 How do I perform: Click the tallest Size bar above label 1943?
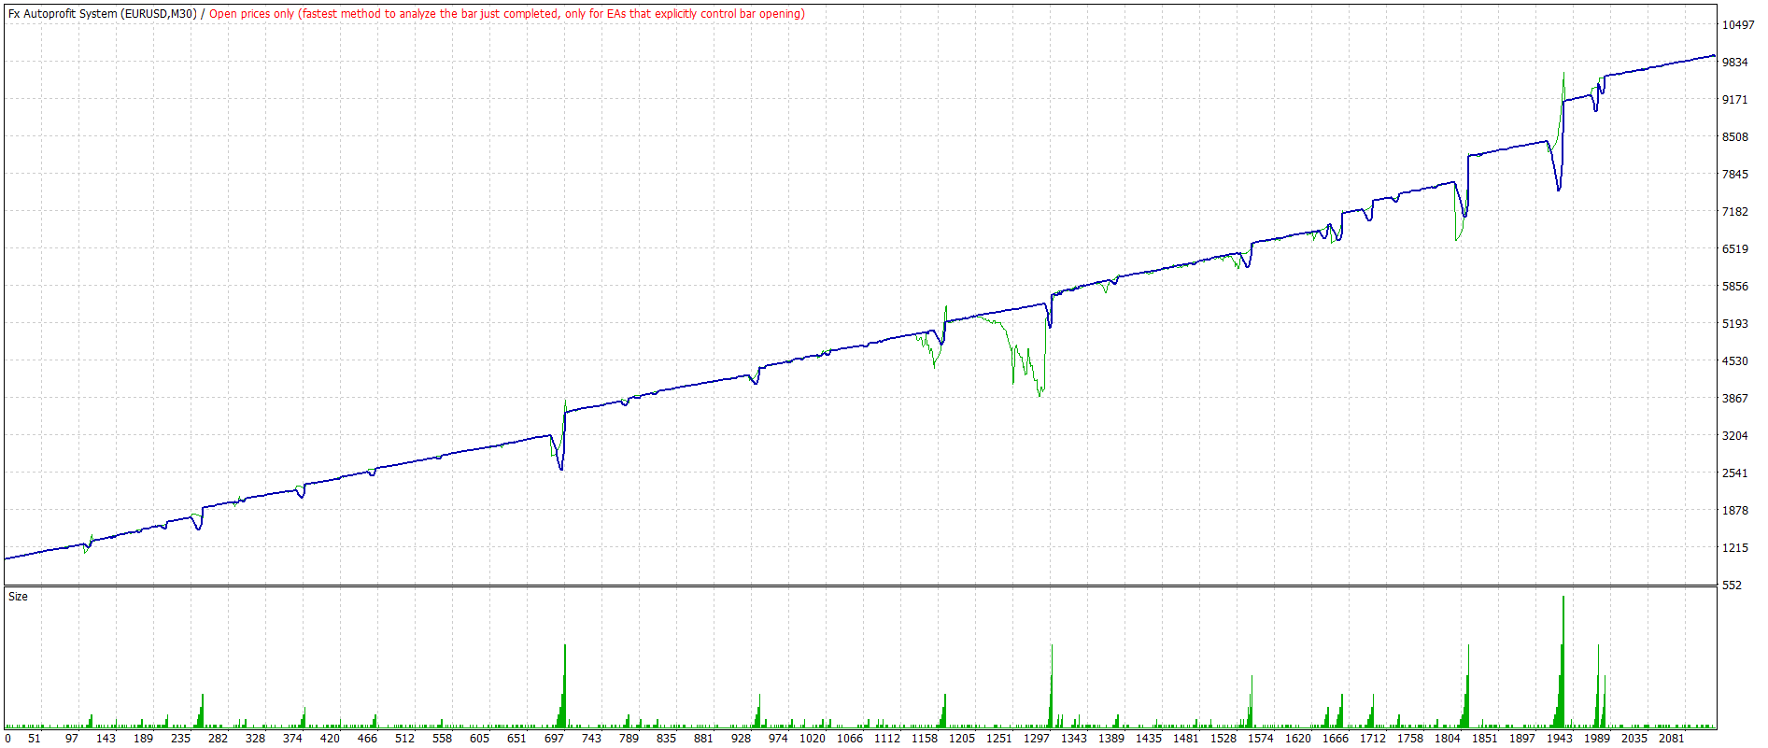1563,661
